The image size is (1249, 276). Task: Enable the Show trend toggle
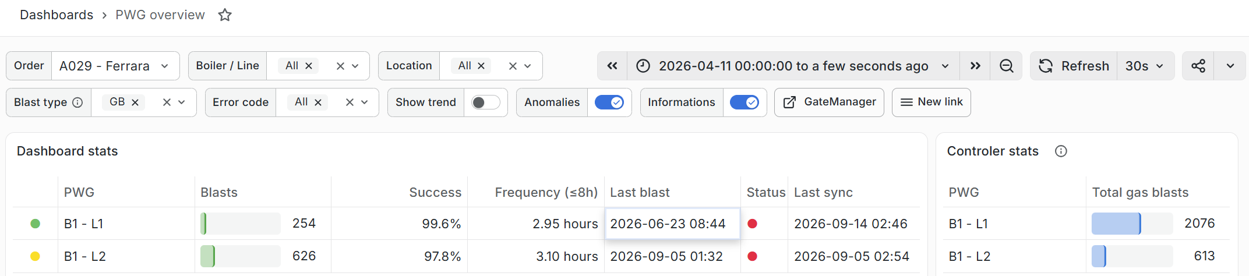pyautogui.click(x=486, y=102)
